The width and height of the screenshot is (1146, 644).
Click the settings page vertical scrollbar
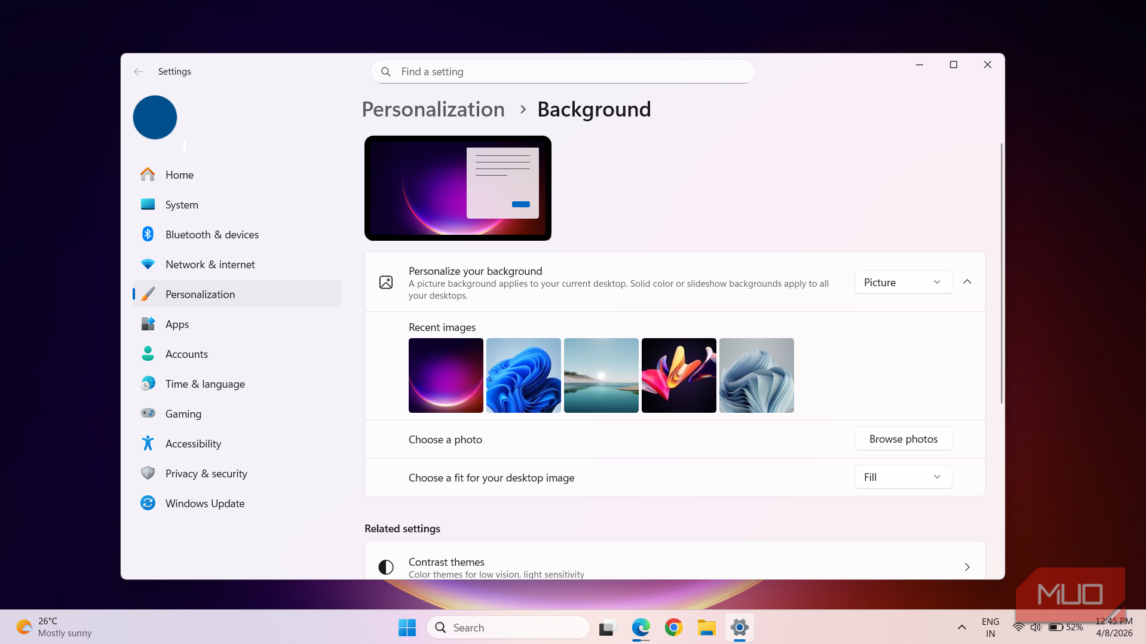pos(1001,273)
